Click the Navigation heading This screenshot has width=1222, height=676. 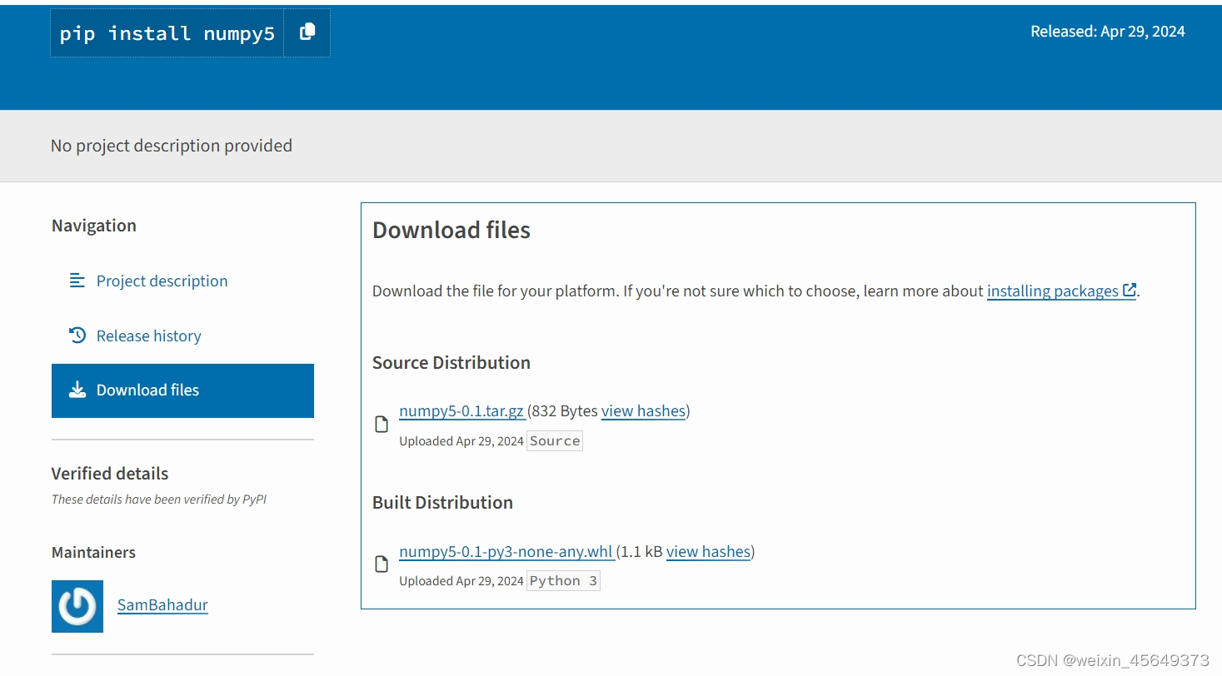point(94,226)
